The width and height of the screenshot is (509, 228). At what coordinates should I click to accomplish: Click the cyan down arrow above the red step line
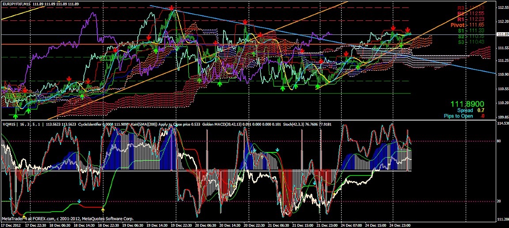tap(79, 201)
